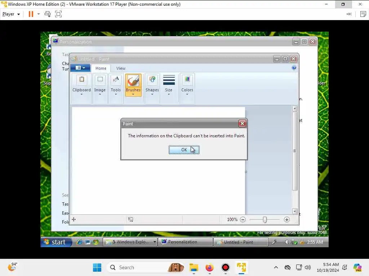Click Paint vertical scrollbar down arrow
The height and width of the screenshot is (276, 369).
click(295, 211)
